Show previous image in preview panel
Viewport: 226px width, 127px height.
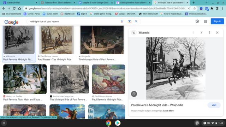194,32
